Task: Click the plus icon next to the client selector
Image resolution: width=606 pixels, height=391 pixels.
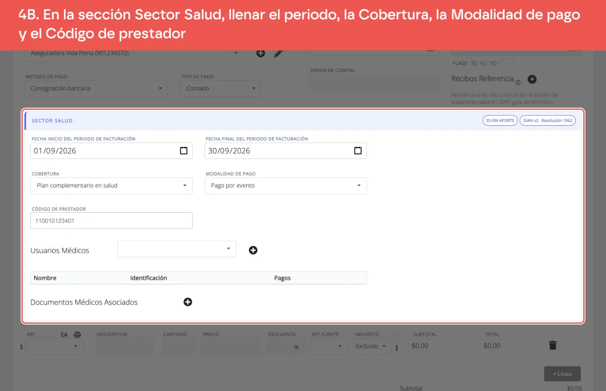Action: click(261, 53)
